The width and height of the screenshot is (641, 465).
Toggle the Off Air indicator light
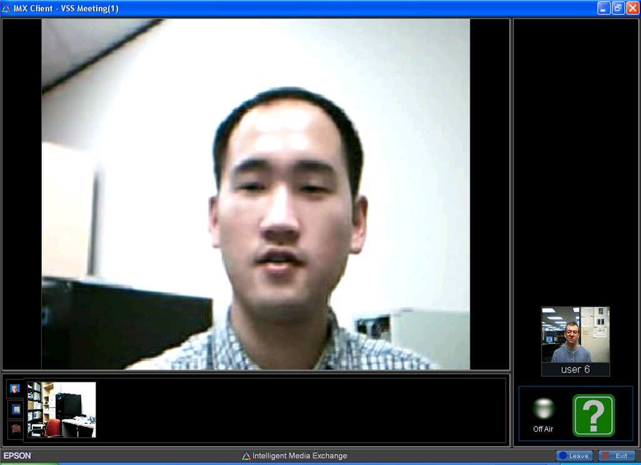(x=544, y=409)
